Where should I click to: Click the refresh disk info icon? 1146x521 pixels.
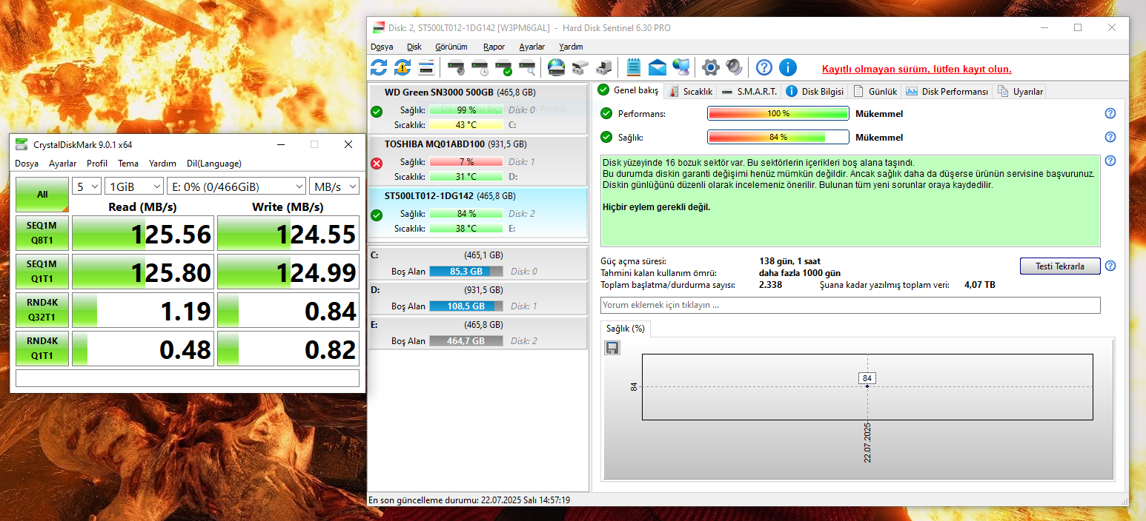coord(379,68)
